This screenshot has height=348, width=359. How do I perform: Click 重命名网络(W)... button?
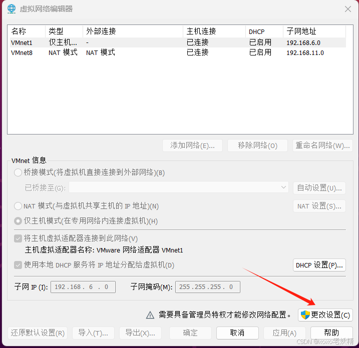(x=322, y=145)
